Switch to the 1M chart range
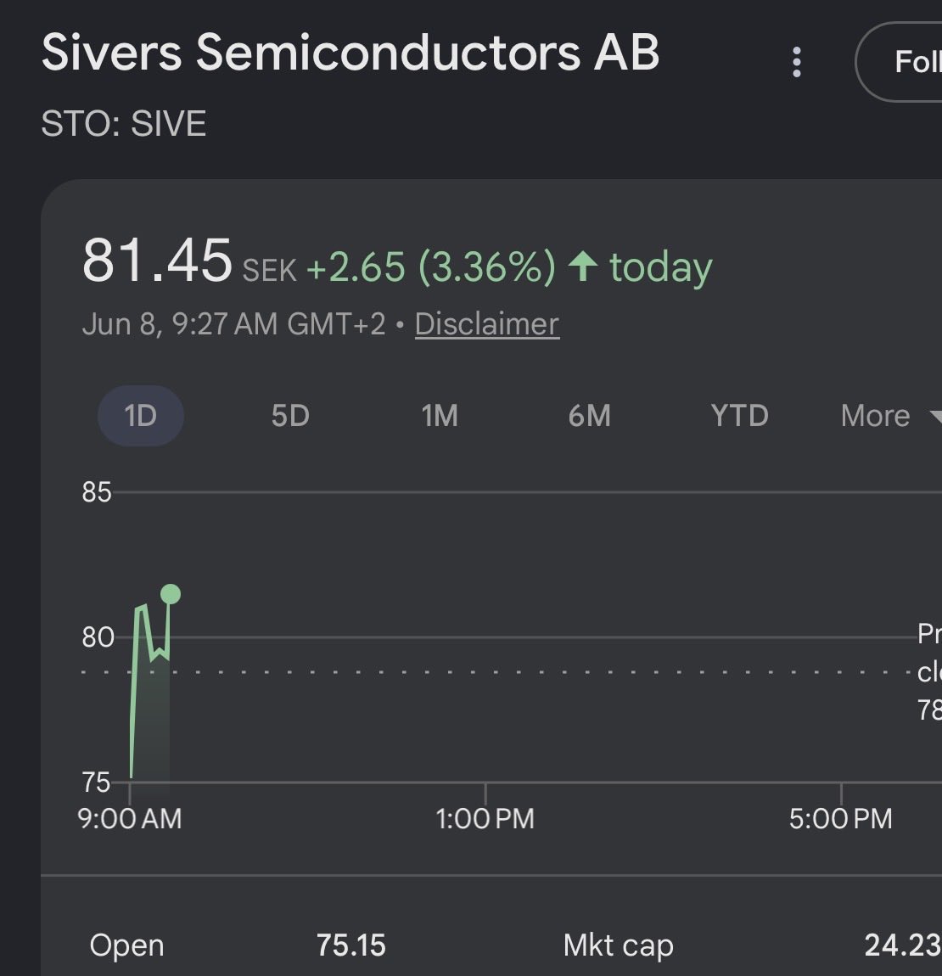942x976 pixels. coord(440,416)
